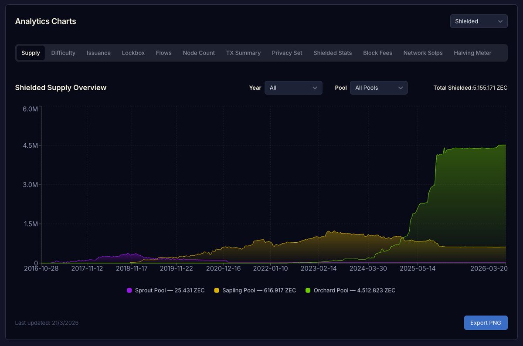This screenshot has height=346, width=523.
Task: Click the 2025-05-14 x-axis date
Action: click(418, 268)
